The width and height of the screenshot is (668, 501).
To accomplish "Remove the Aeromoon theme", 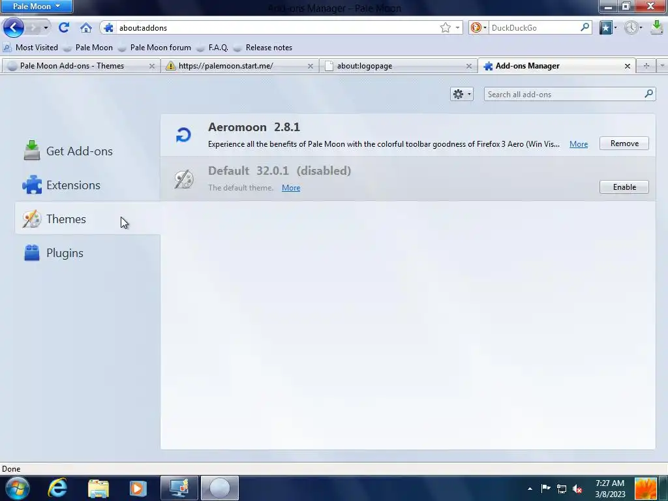I will coord(624,144).
